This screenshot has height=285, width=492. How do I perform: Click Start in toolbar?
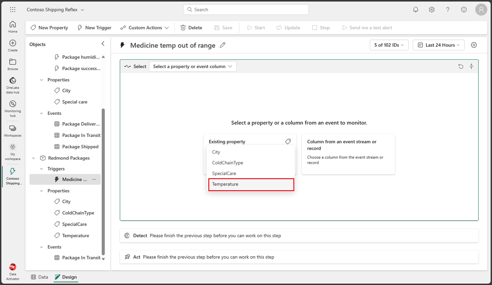point(256,28)
